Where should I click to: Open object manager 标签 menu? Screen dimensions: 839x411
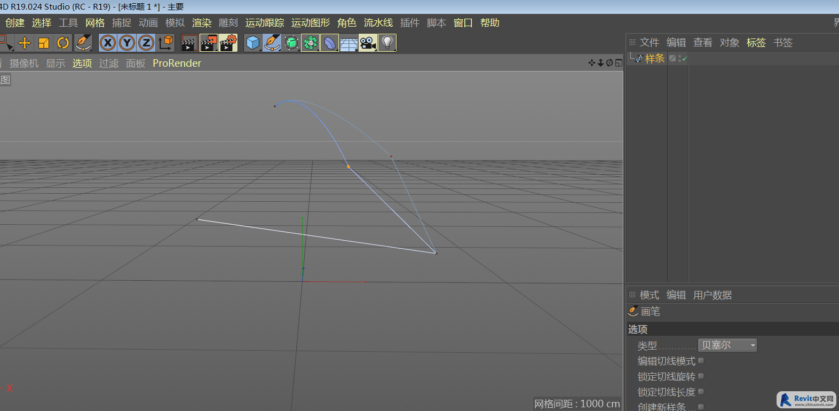(x=756, y=43)
